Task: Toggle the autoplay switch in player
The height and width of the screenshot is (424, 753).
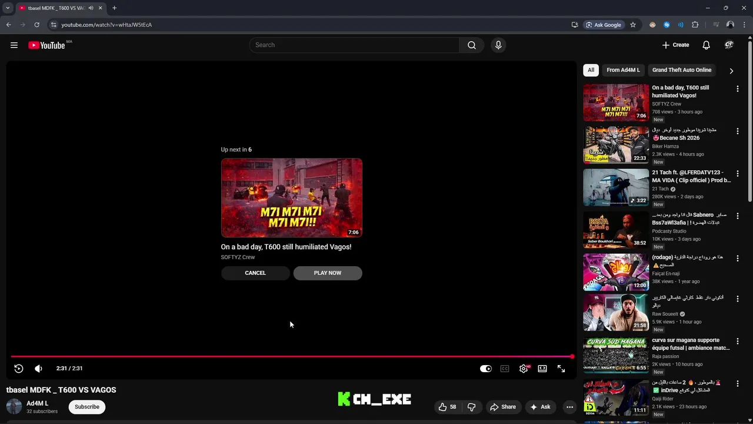Action: click(486, 369)
